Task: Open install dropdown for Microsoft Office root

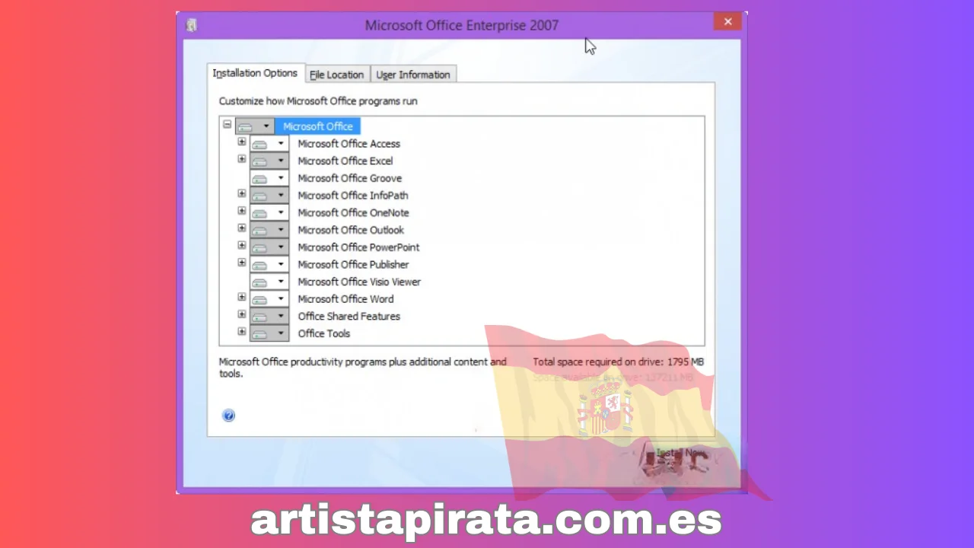Action: (x=255, y=126)
